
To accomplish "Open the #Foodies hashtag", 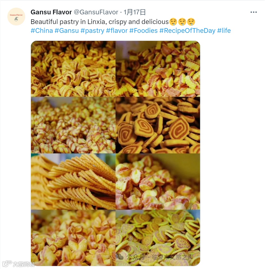I will click(143, 31).
